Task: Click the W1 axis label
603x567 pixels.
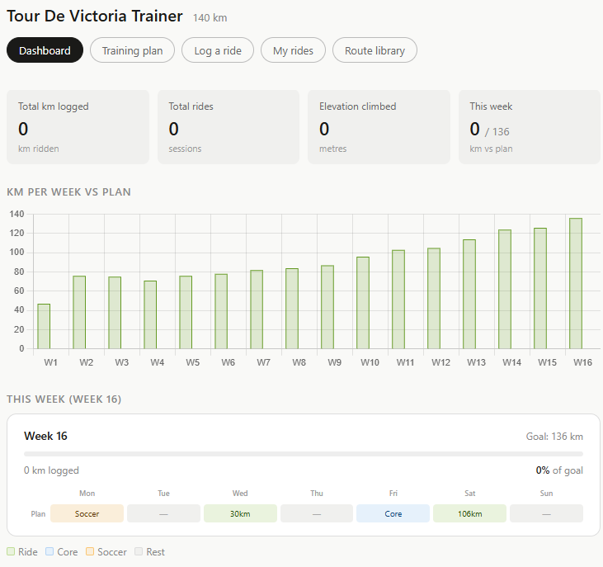Action: (51, 362)
